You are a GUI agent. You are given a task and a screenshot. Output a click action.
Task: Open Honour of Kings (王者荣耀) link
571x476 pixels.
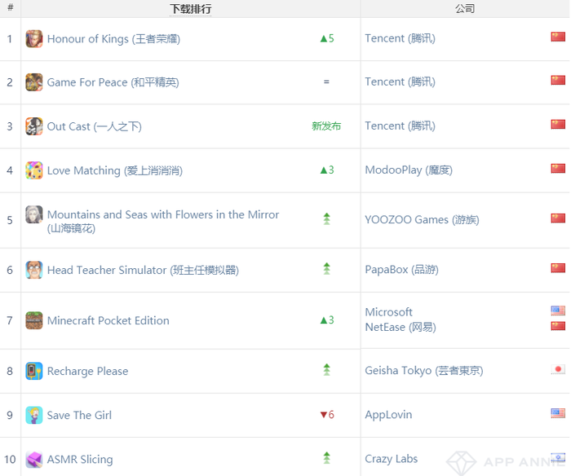coord(113,39)
